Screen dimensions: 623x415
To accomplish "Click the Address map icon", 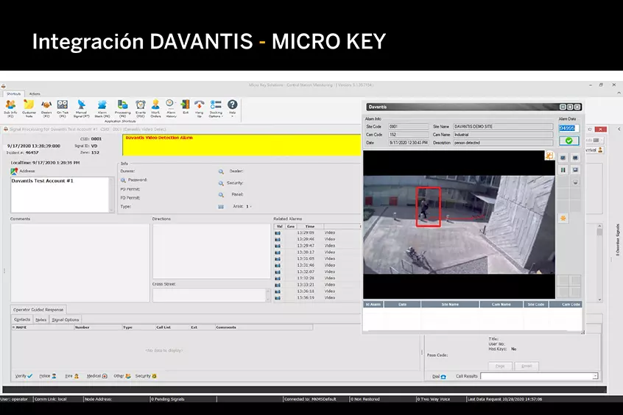I will tap(14, 171).
